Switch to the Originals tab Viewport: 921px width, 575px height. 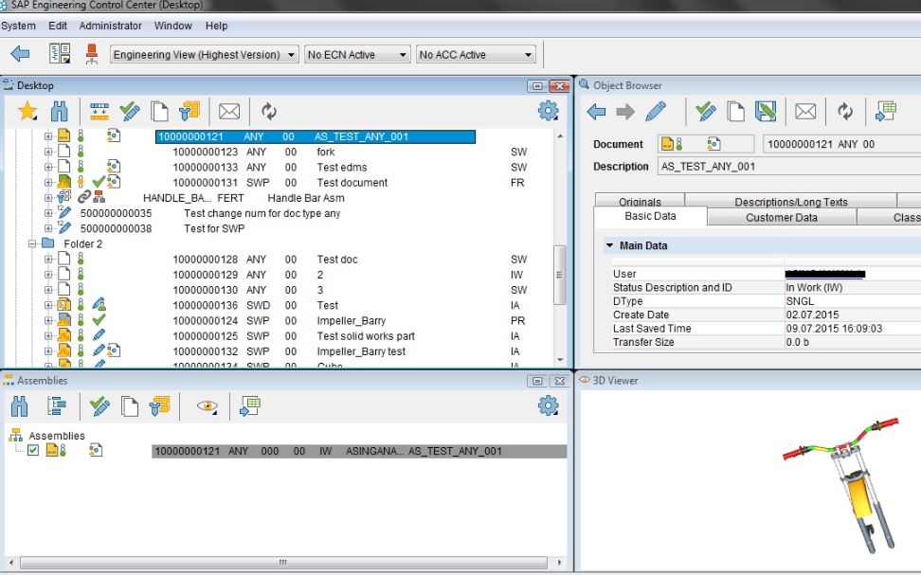point(640,201)
